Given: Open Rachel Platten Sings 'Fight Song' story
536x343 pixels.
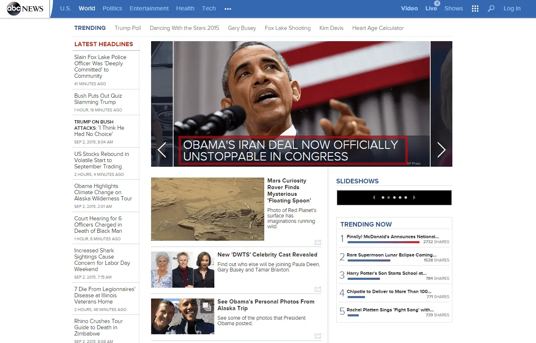Looking at the screenshot, I should [x=390, y=310].
